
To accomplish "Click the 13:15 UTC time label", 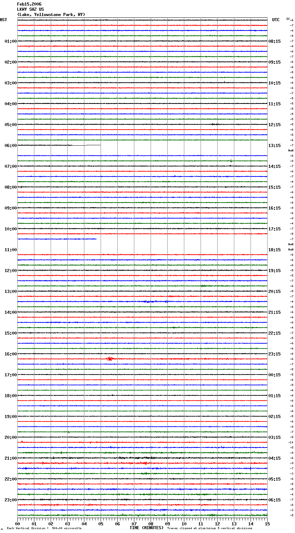I will click(x=275, y=146).
